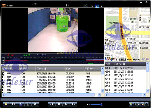Select event row G6-1

[x=125, y=86]
